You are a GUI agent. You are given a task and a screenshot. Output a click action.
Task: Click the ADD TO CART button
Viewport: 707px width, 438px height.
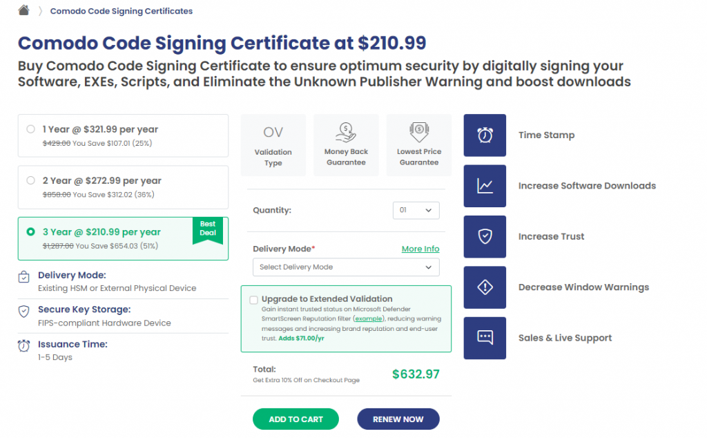coord(296,419)
